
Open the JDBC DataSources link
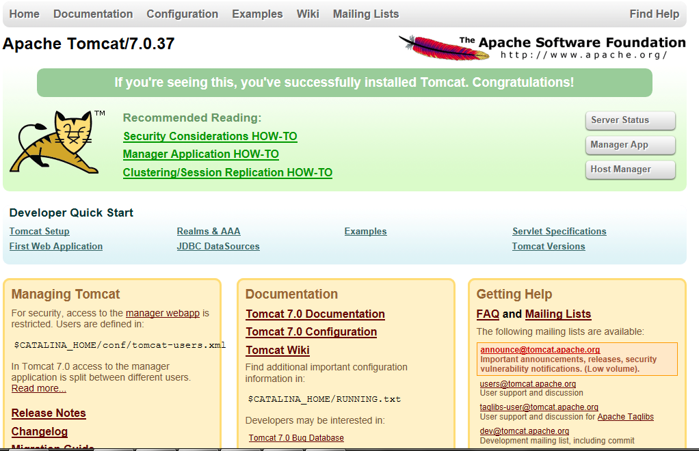(218, 247)
